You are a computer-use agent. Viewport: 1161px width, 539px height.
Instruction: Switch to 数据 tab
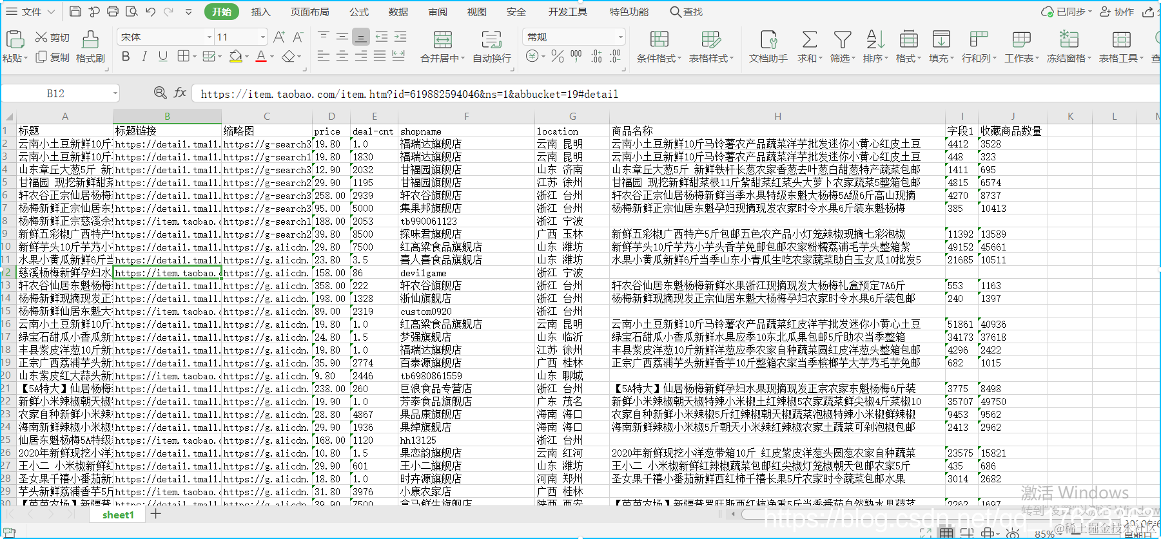tap(398, 12)
